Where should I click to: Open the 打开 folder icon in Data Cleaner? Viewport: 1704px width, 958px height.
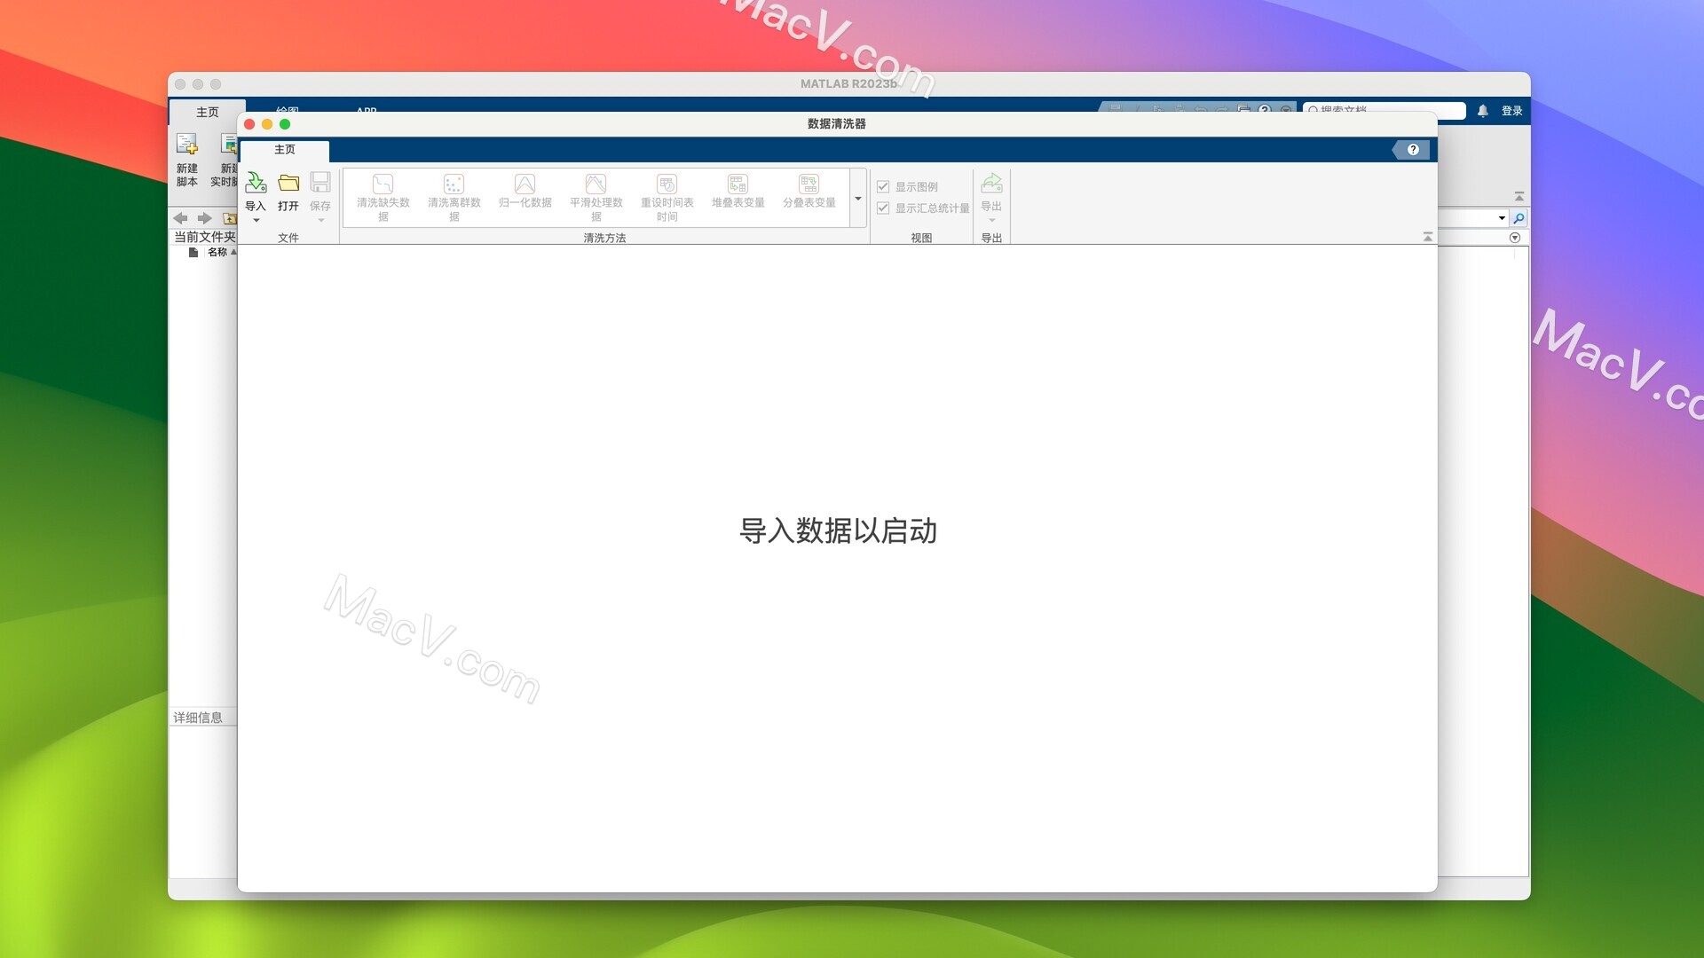click(x=288, y=183)
